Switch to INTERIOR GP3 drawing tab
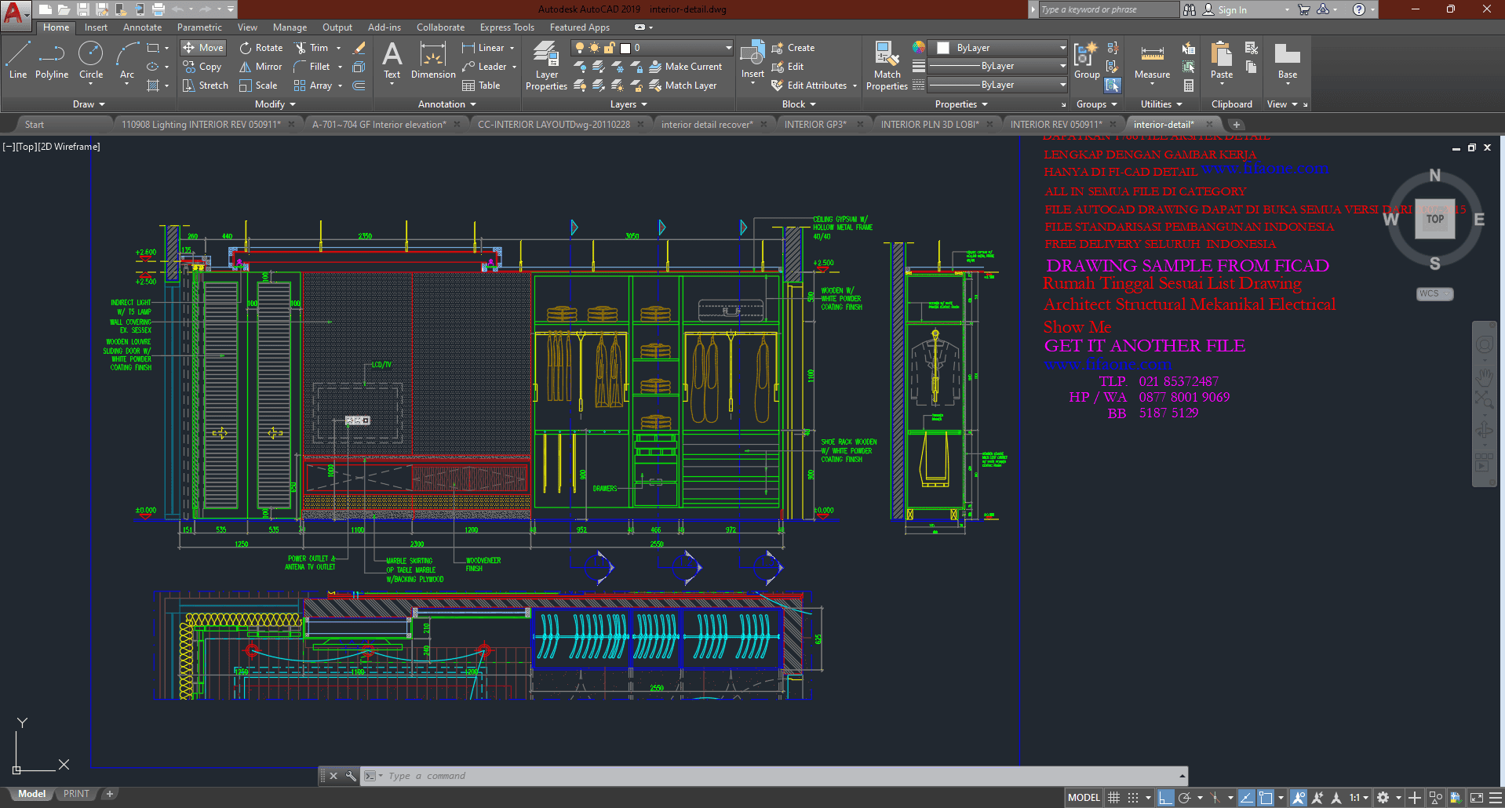1505x808 pixels. (x=814, y=125)
